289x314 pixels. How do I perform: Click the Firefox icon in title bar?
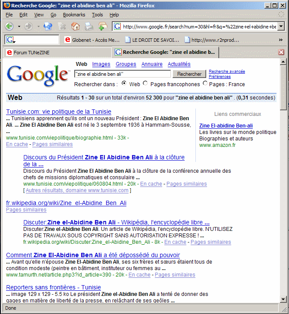pyautogui.click(x=7, y=5)
